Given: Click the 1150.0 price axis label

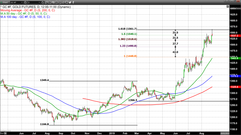Looking at the screenshot, I should tap(234, 129).
